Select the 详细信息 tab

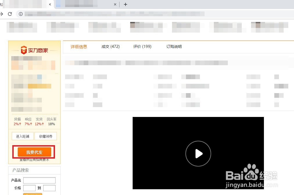tap(79, 47)
